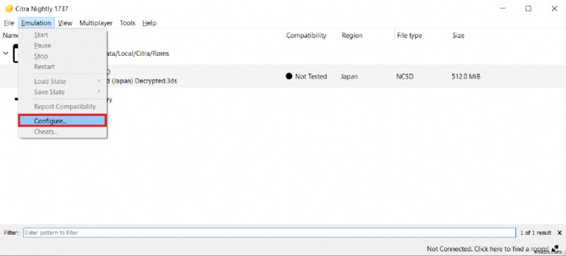
Task: Close the open Emulation menu
Action: point(36,23)
